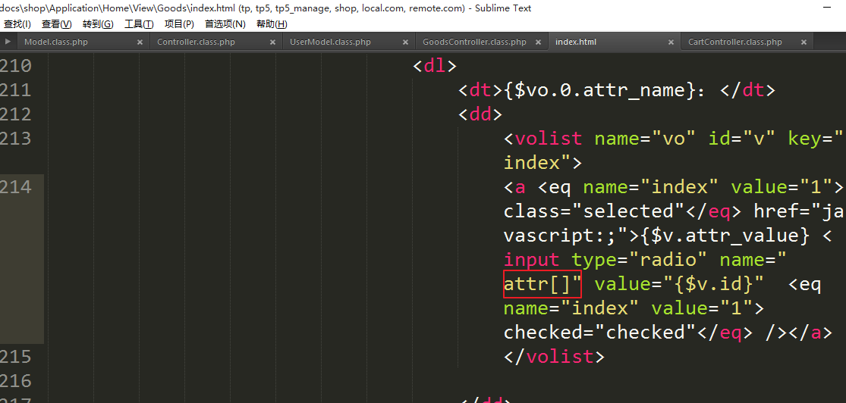The height and width of the screenshot is (403, 846).
Task: Switch to the UserModel.class.php tab
Action: pyautogui.click(x=330, y=42)
